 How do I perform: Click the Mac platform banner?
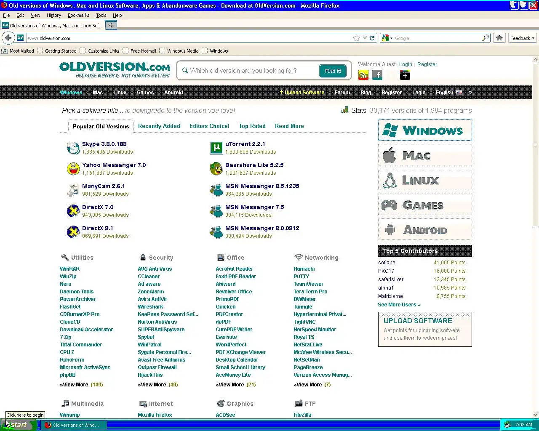[x=425, y=155]
